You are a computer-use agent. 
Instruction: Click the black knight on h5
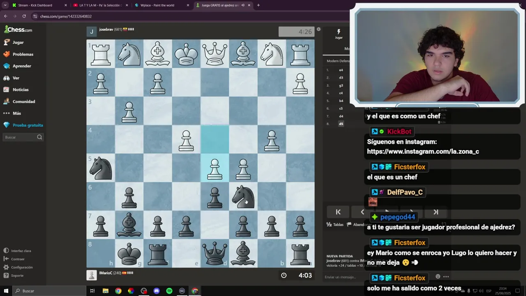coord(101,168)
